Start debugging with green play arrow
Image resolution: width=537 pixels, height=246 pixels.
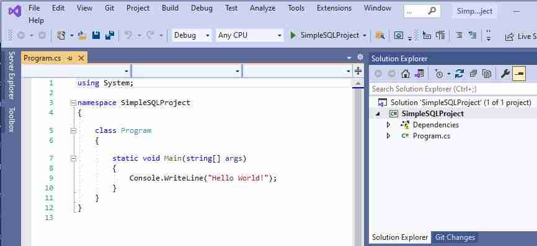point(293,35)
